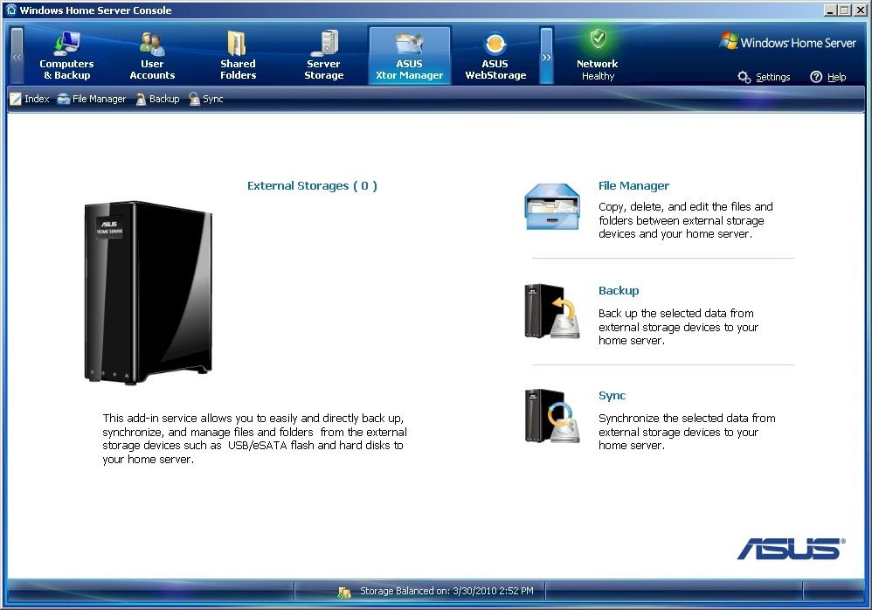The width and height of the screenshot is (872, 610).
Task: Open the Computers & Backup tab
Action: click(66, 56)
